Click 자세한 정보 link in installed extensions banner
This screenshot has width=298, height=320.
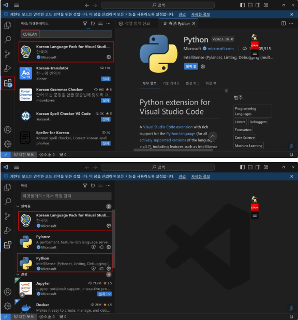tap(201, 177)
